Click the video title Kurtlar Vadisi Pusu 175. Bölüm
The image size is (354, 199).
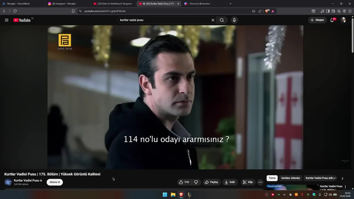click(52, 174)
